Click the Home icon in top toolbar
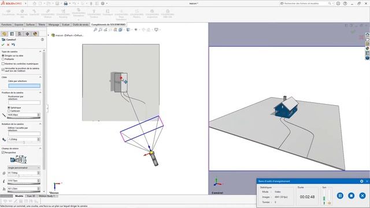Image resolution: width=370 pixels, height=208 pixels. pos(35,3)
